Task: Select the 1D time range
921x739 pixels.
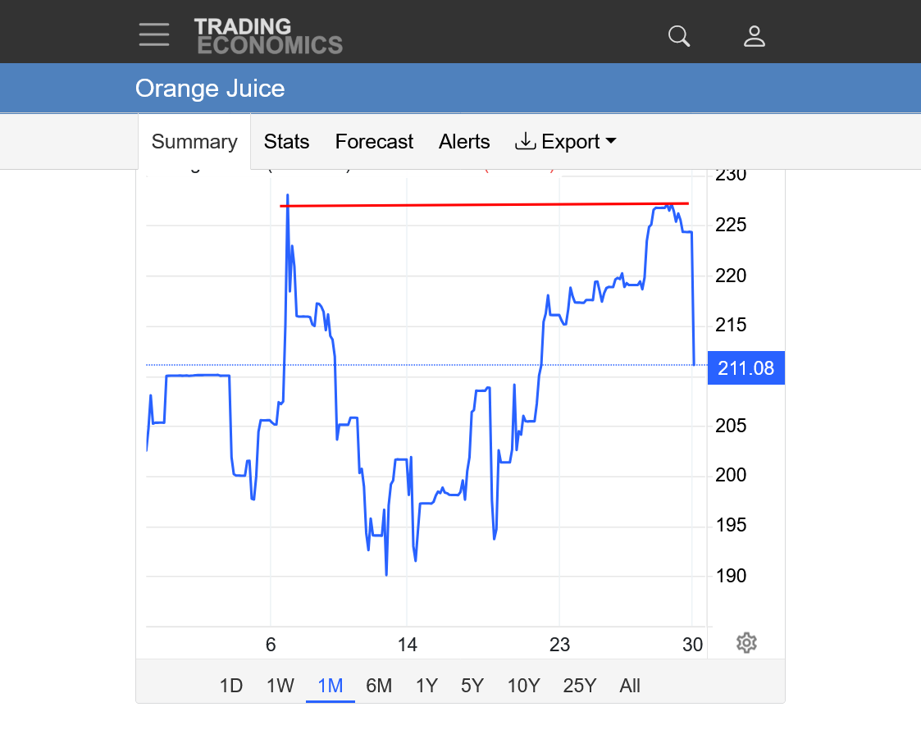Action: [231, 686]
